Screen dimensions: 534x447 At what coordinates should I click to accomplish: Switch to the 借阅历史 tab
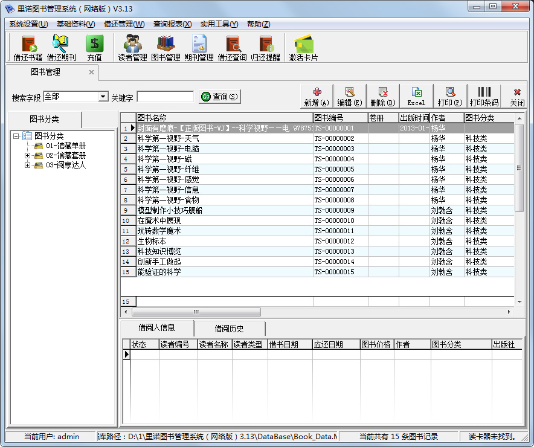click(229, 329)
